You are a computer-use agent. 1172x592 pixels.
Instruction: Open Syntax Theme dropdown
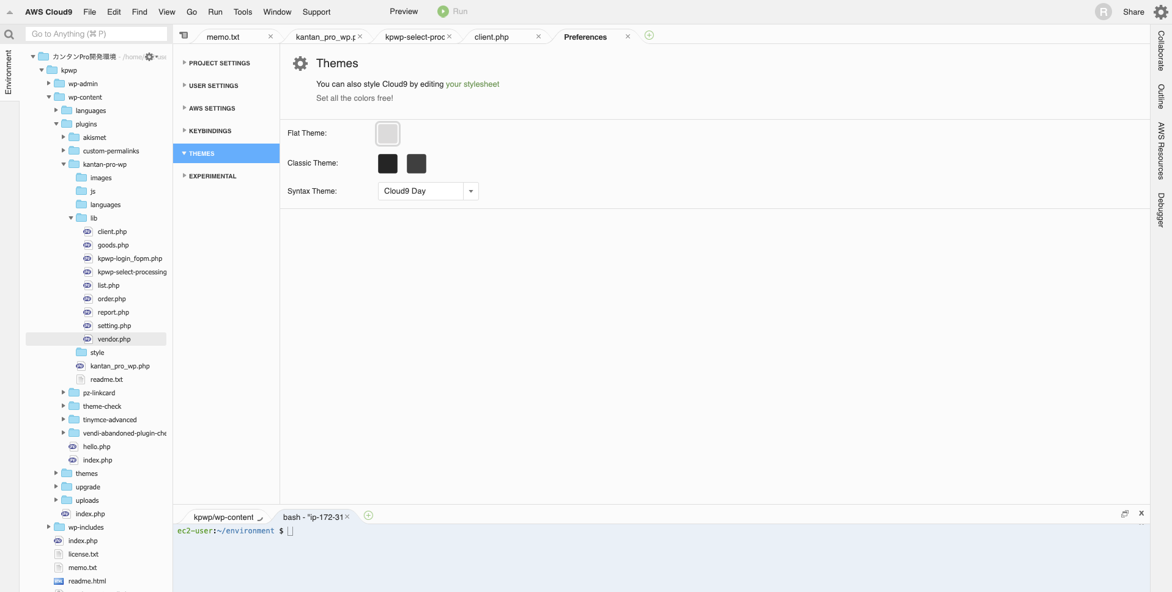click(x=471, y=191)
